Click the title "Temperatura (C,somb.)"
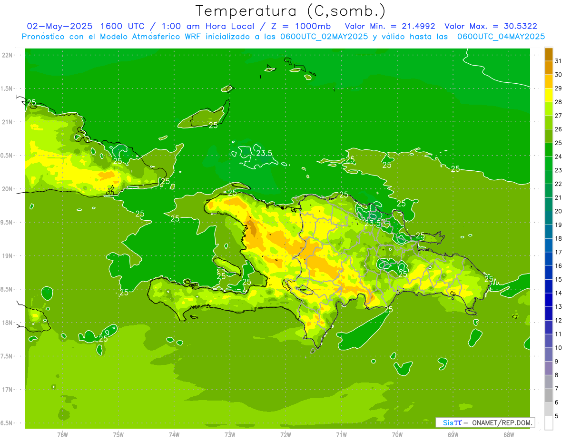This screenshot has width=571, height=441. point(290,11)
